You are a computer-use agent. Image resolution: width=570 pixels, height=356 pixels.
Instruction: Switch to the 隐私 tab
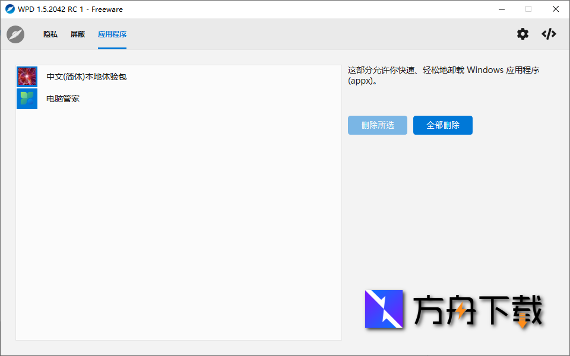[x=50, y=34]
